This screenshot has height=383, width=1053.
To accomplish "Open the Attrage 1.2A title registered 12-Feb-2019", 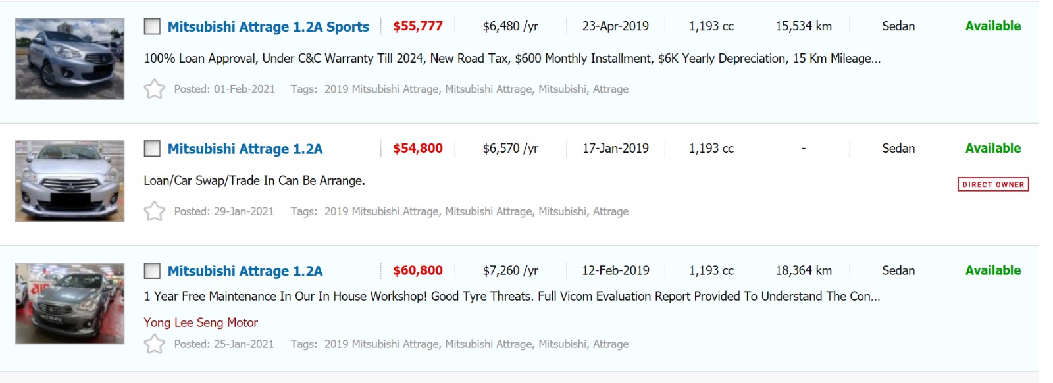I will [x=245, y=271].
